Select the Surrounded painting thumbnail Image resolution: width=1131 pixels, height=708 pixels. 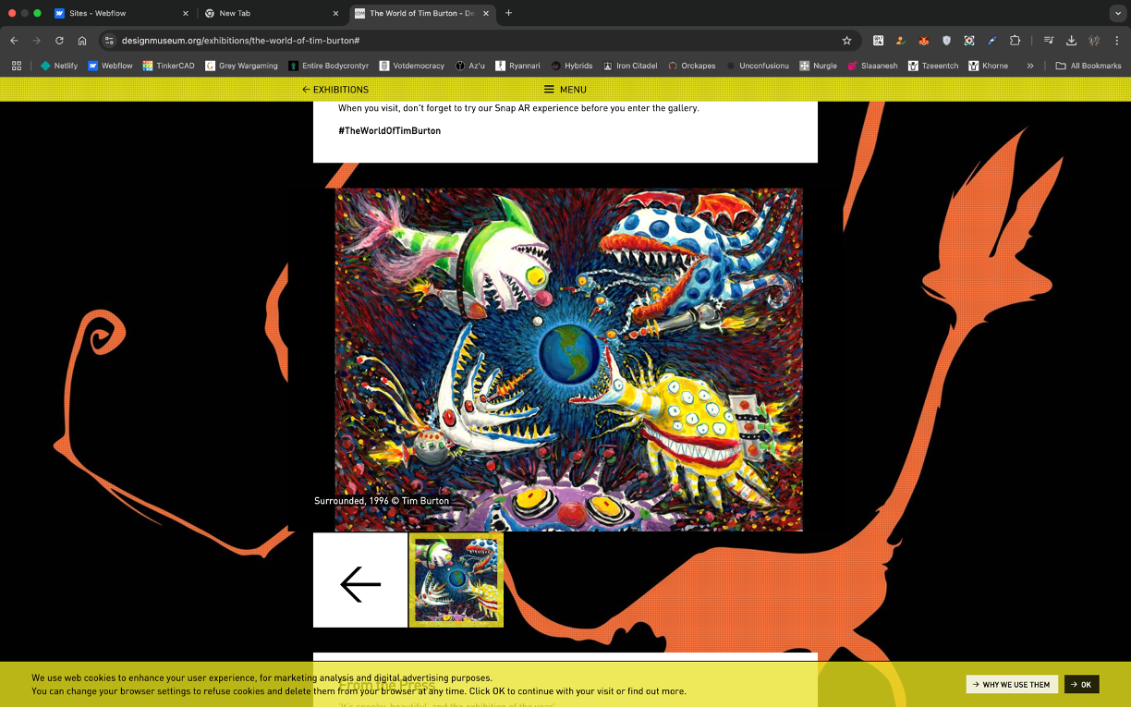click(x=456, y=580)
